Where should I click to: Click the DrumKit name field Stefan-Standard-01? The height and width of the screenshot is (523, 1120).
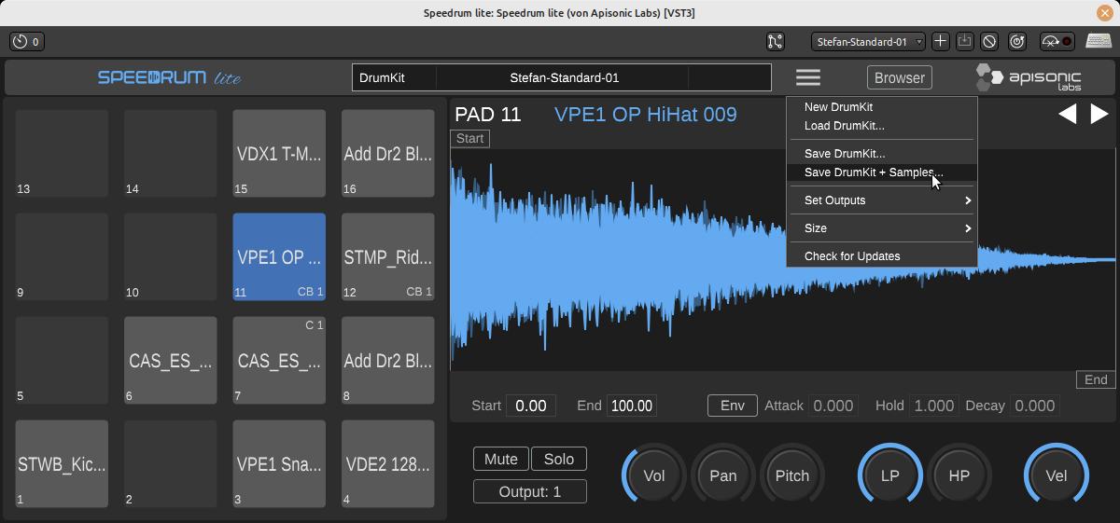[x=564, y=77]
